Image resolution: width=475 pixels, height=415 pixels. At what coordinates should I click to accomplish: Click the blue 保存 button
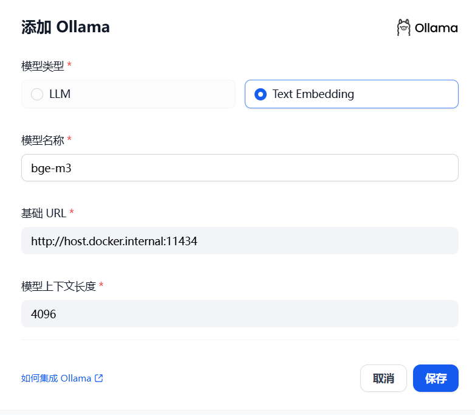pyautogui.click(x=436, y=378)
